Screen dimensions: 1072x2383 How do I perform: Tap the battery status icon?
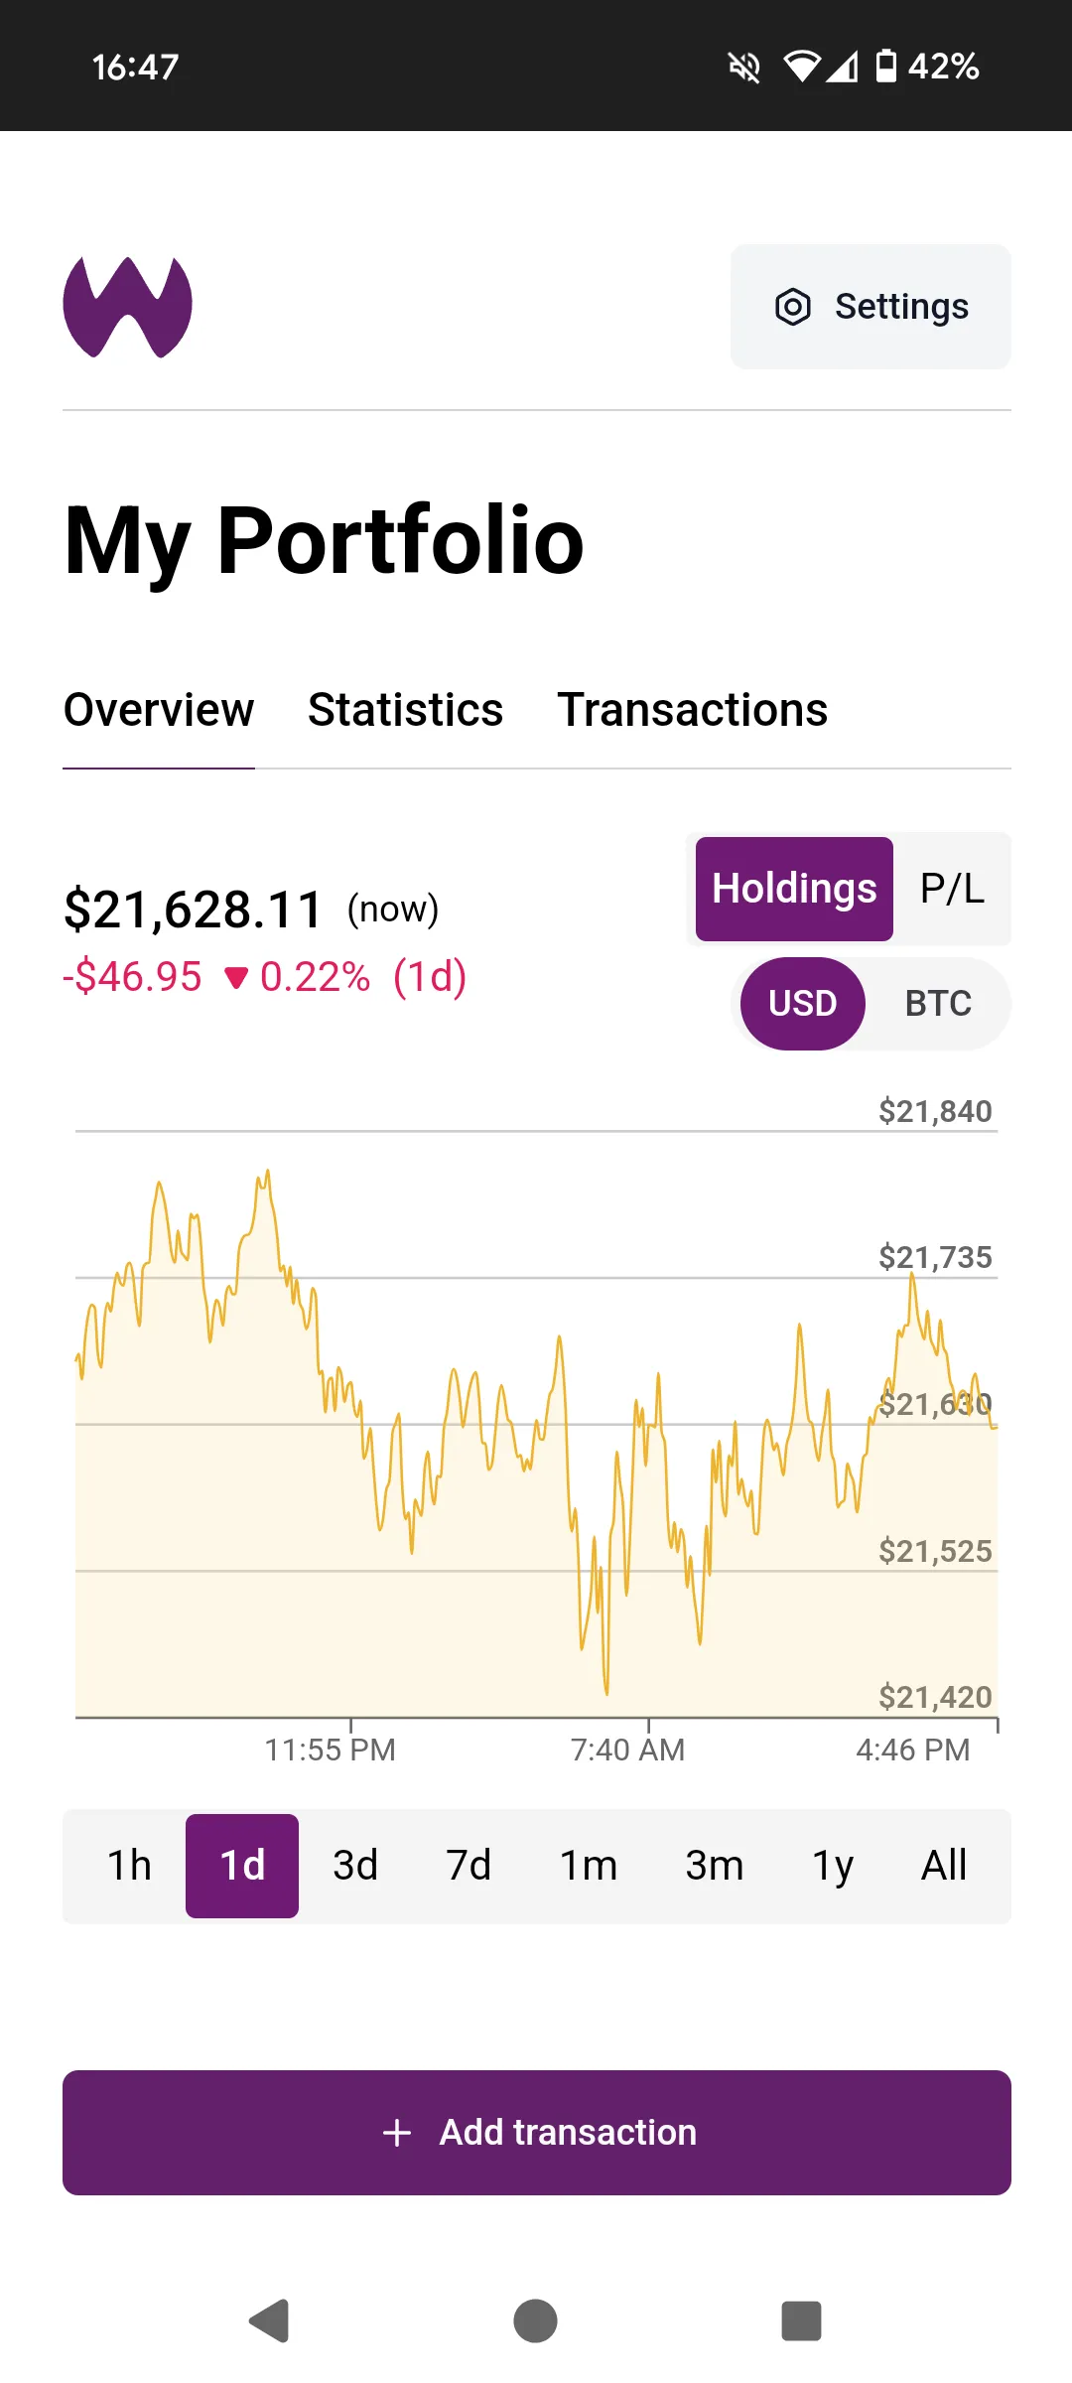point(886,67)
